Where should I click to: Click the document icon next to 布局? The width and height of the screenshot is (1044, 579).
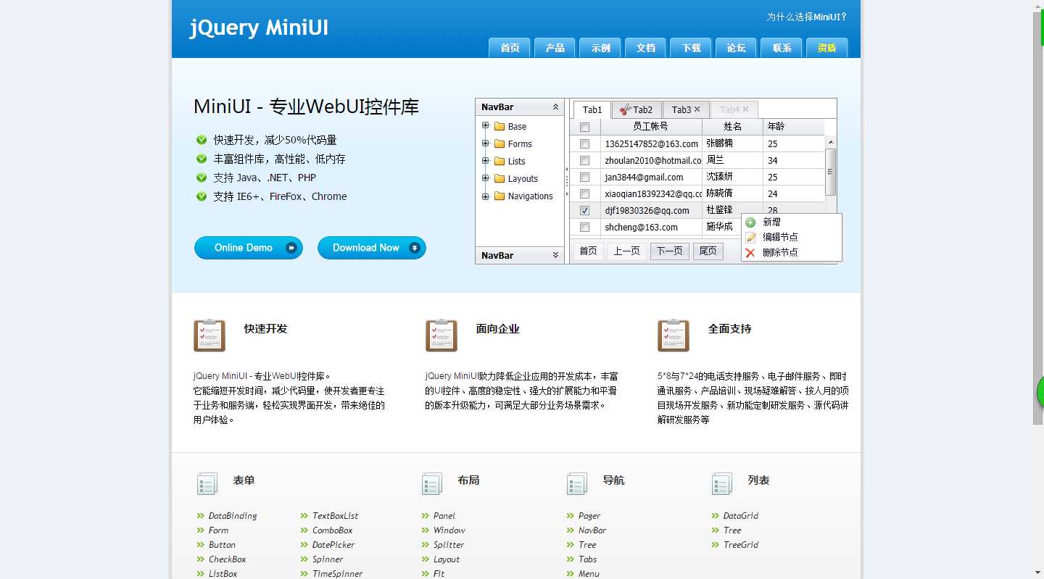click(432, 483)
